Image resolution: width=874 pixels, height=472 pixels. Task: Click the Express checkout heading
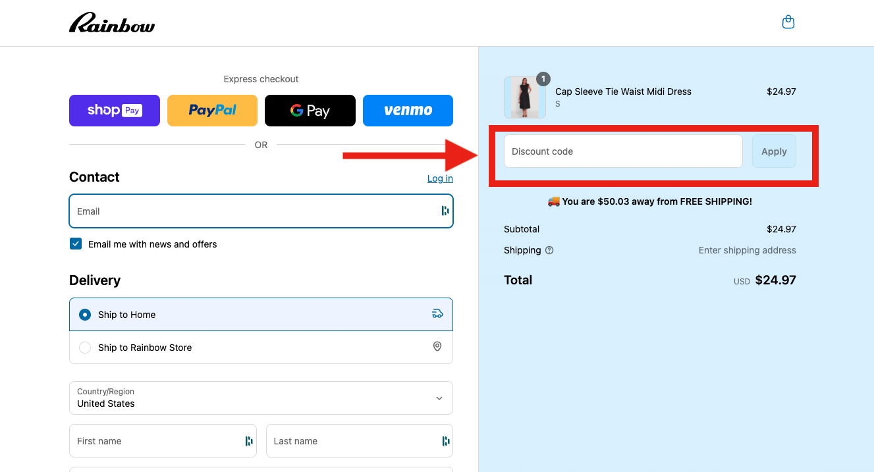click(x=261, y=79)
